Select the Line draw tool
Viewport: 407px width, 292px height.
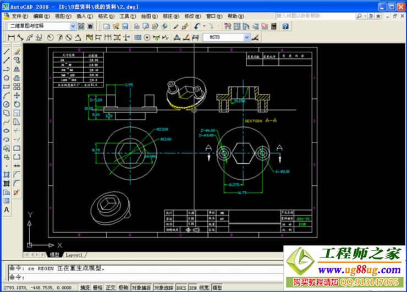click(x=7, y=51)
